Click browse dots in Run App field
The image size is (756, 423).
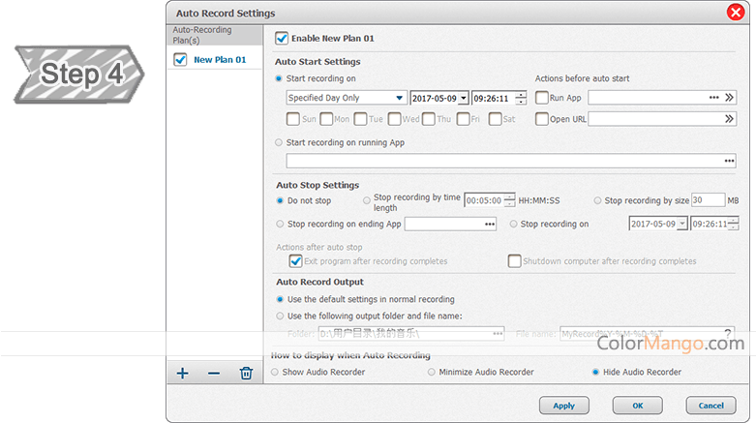[x=713, y=98]
